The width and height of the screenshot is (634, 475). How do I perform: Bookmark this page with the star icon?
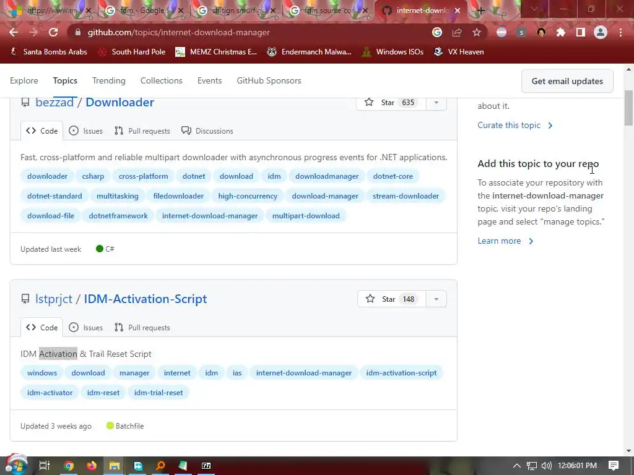(477, 32)
